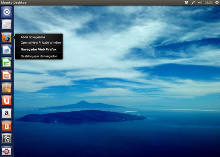220x157 pixels.
Task: Launch Firefox from the launcher
Action: [x=7, y=37]
